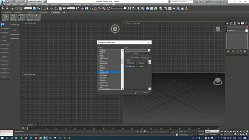Open the Modifiers menu
This screenshot has height=140, width=249.
pyautogui.click(x=45, y=5)
